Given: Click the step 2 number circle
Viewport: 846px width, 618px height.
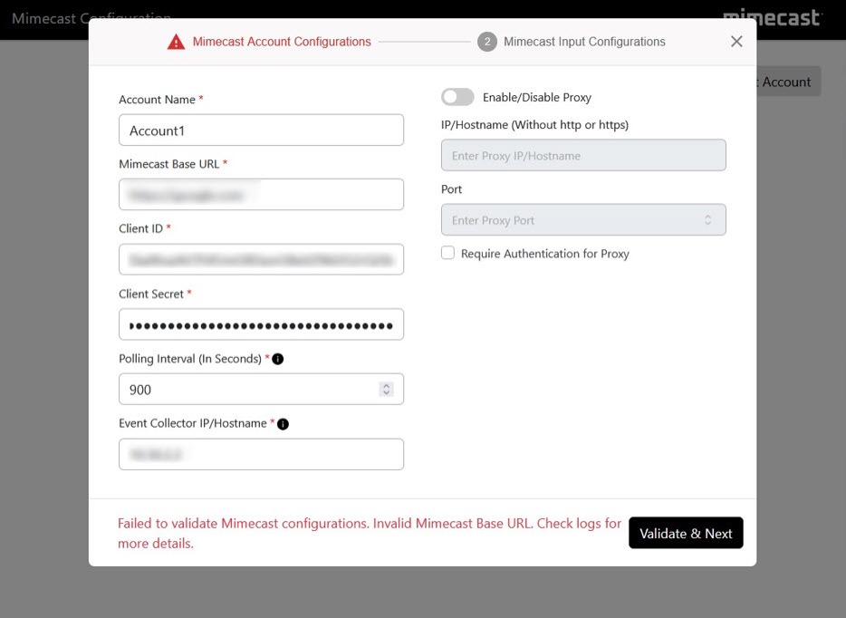Looking at the screenshot, I should (x=487, y=42).
